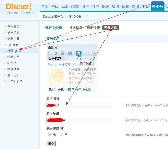This screenshot has width=168, height=149.
Task: Open the 群组 top menu
Action: click(x=115, y=7)
